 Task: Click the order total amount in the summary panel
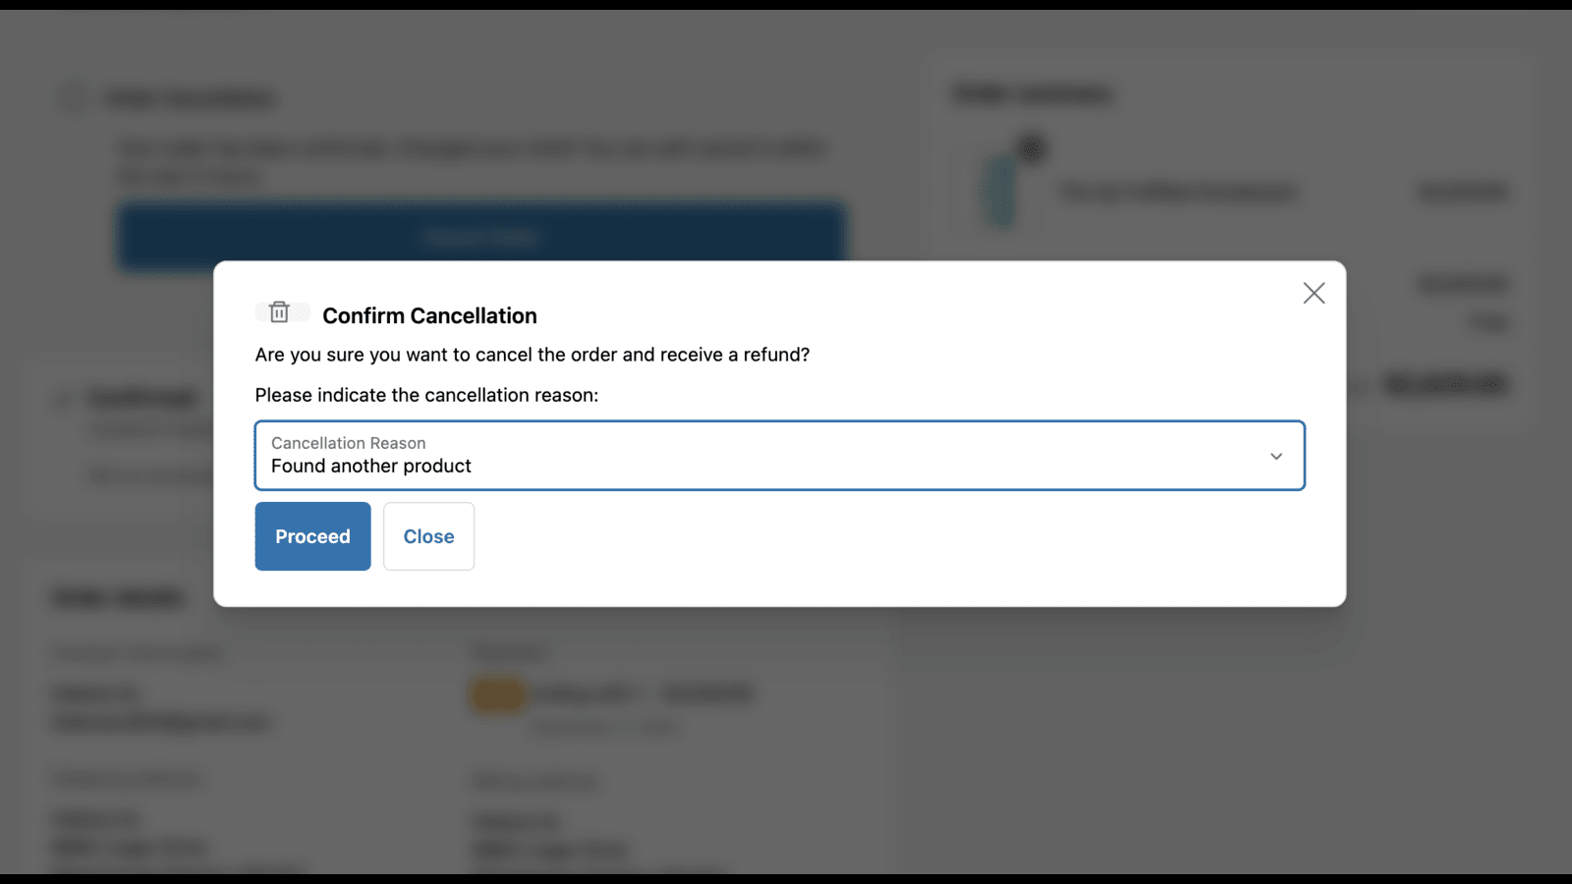point(1444,384)
